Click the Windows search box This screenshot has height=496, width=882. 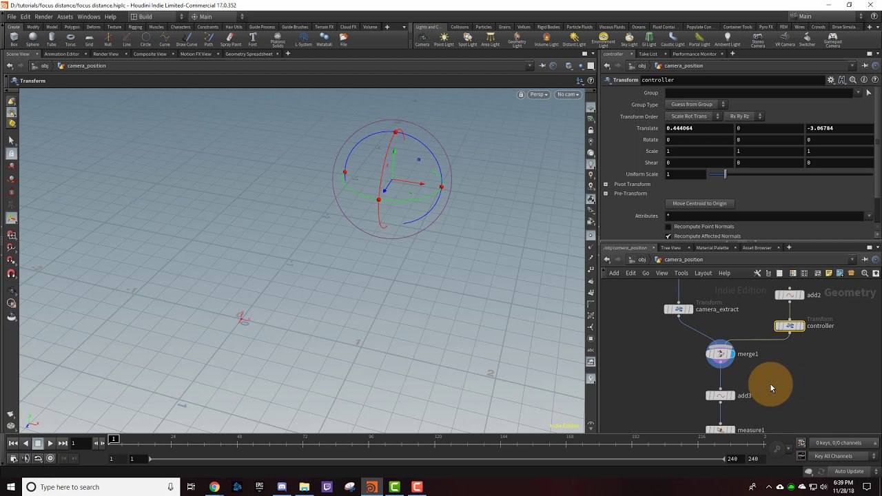[100, 487]
